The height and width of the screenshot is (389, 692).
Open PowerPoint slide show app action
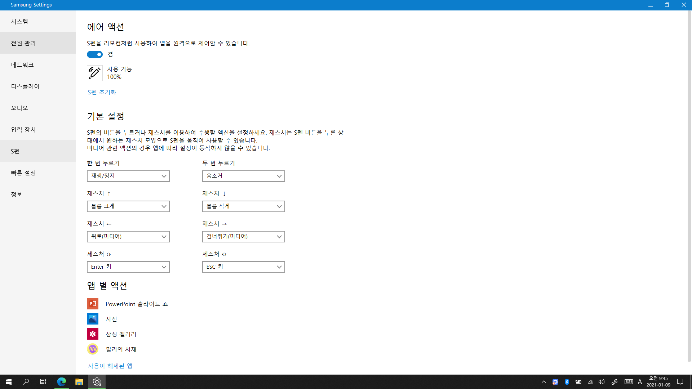(136, 304)
